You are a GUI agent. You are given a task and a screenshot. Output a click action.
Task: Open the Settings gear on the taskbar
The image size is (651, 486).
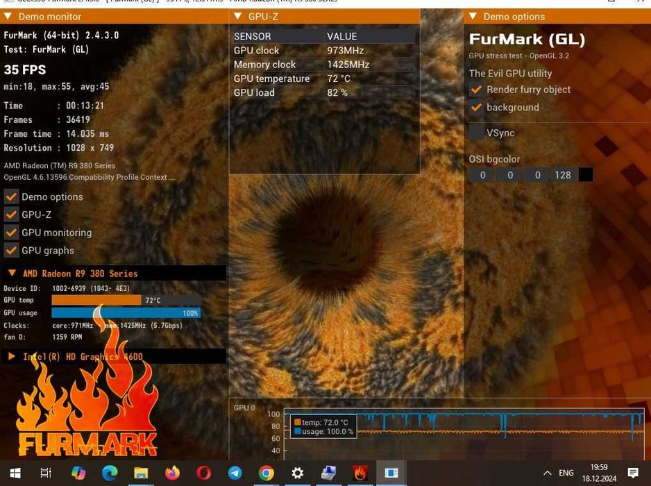click(297, 473)
